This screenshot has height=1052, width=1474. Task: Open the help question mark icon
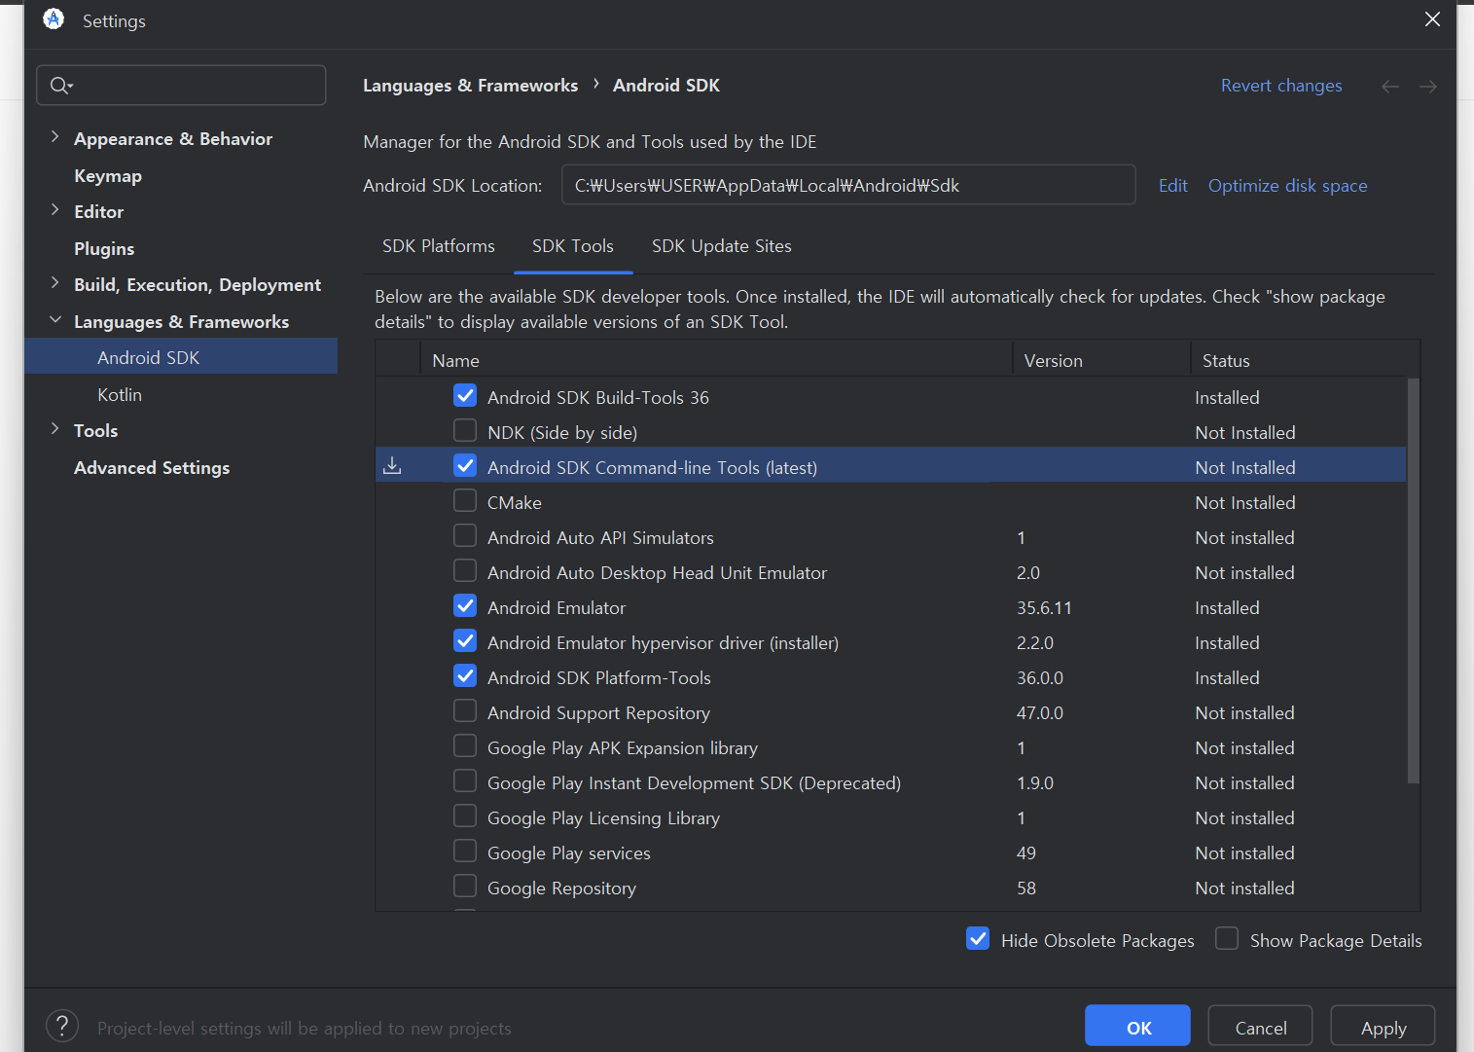coord(62,1026)
